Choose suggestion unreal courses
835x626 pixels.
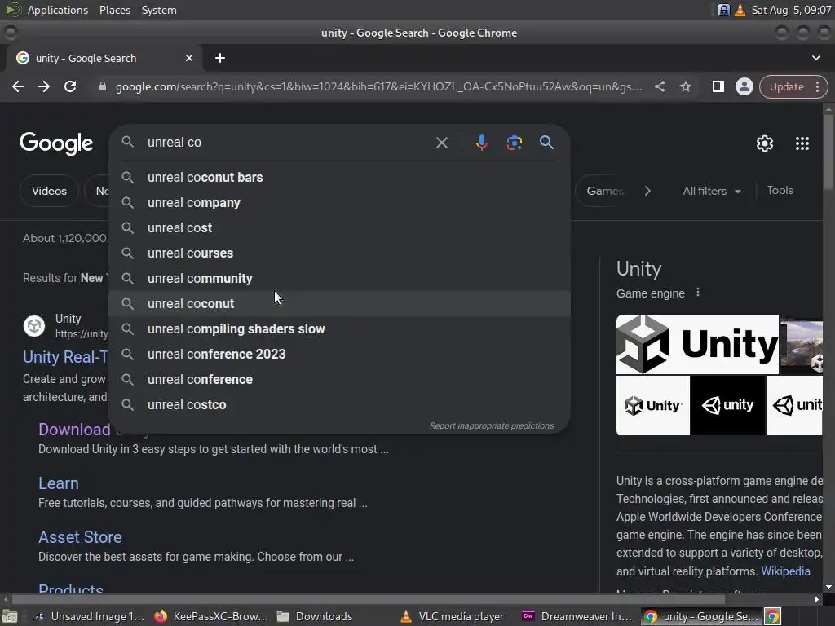(x=340, y=253)
